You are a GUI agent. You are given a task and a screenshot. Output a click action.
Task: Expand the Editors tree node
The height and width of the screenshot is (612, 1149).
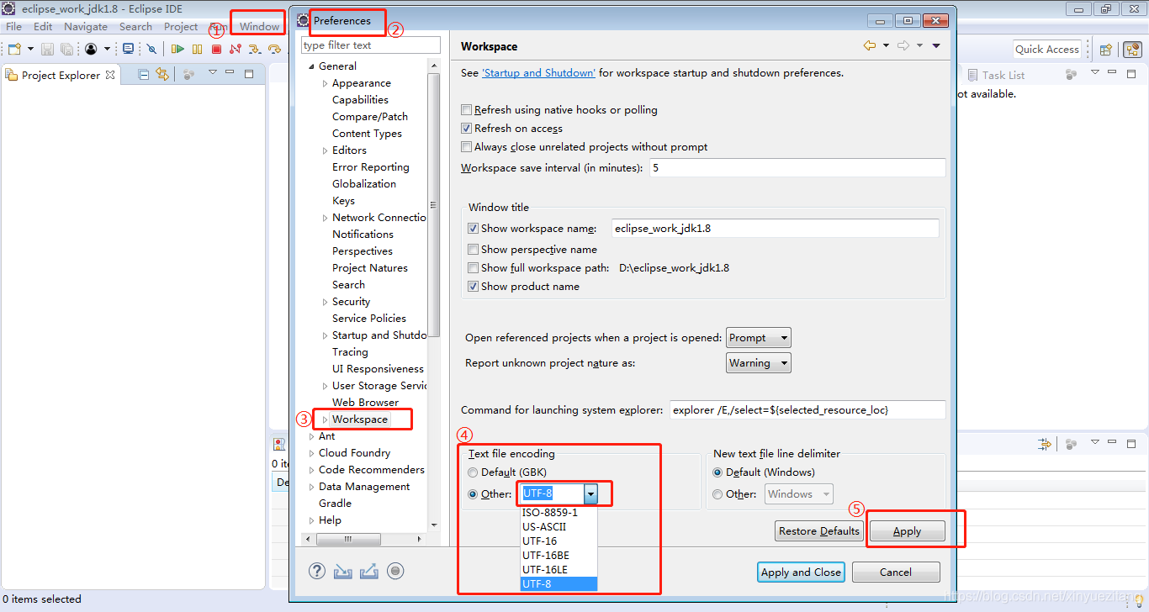click(325, 150)
